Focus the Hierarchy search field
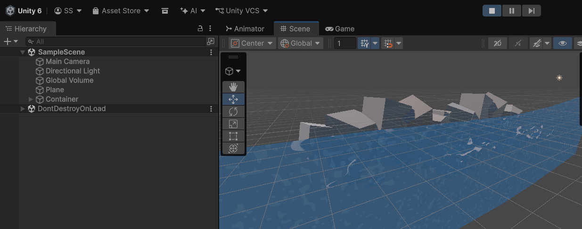Viewport: 582px width, 229px height. 115,41
